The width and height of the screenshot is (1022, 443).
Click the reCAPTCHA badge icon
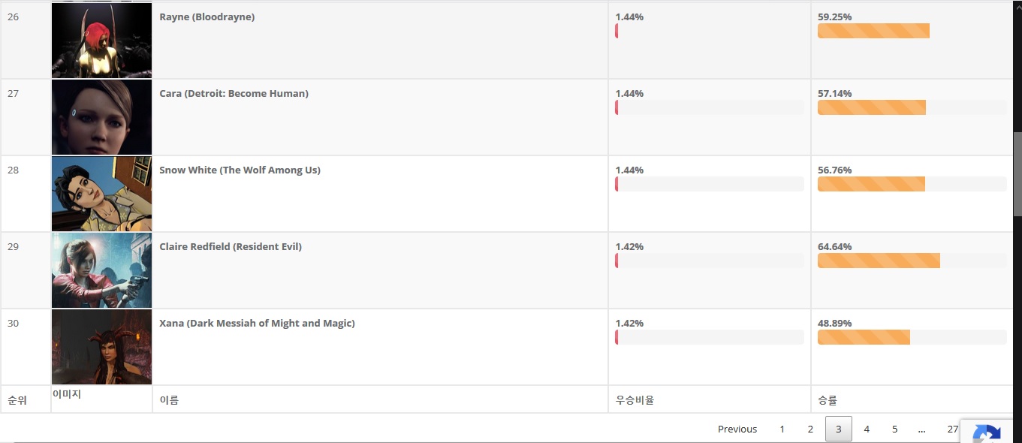987,433
